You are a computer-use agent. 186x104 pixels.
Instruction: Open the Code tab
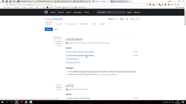point(49,24)
